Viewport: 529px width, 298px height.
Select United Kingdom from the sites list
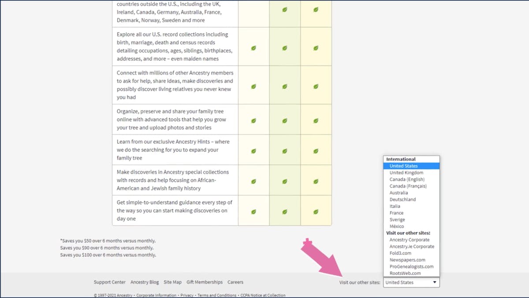point(406,173)
